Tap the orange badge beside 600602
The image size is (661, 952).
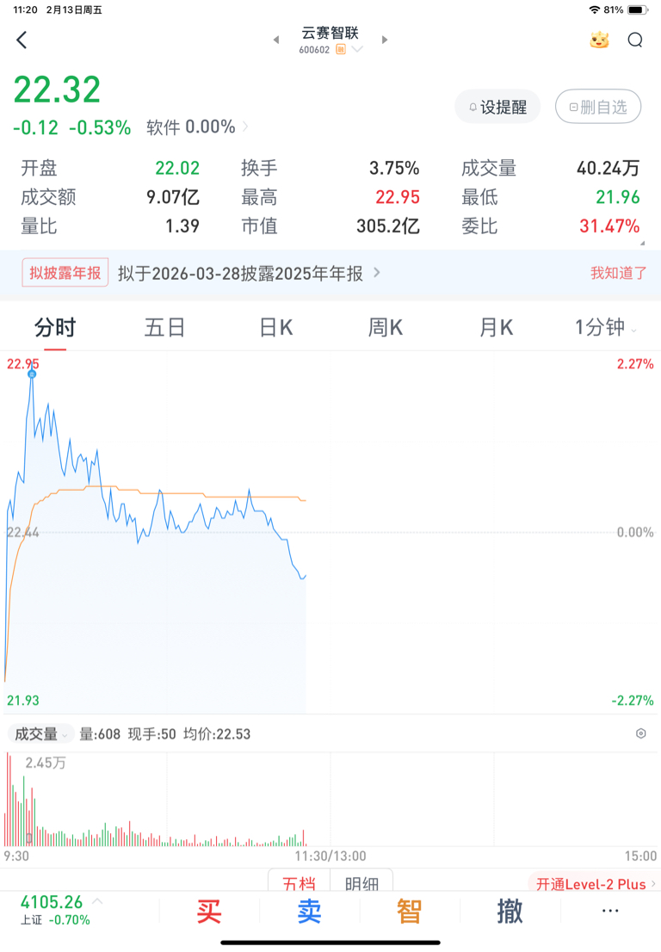341,49
